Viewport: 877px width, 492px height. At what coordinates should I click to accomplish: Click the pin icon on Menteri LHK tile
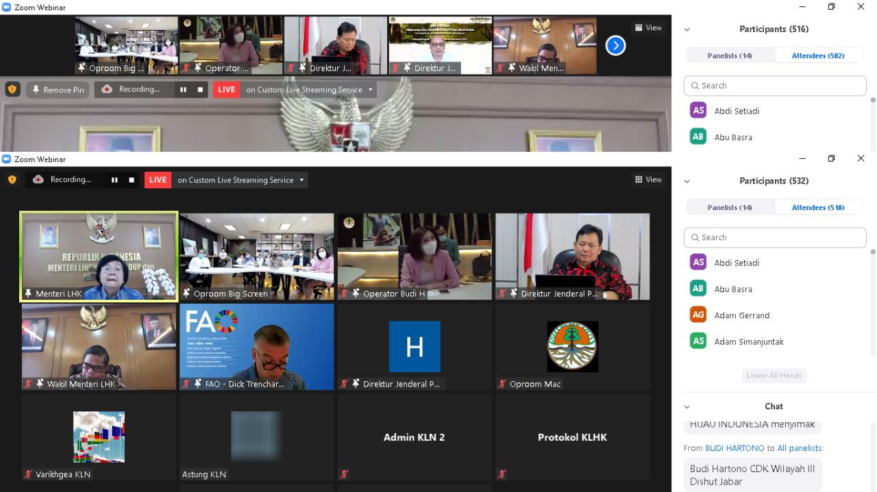tap(28, 294)
